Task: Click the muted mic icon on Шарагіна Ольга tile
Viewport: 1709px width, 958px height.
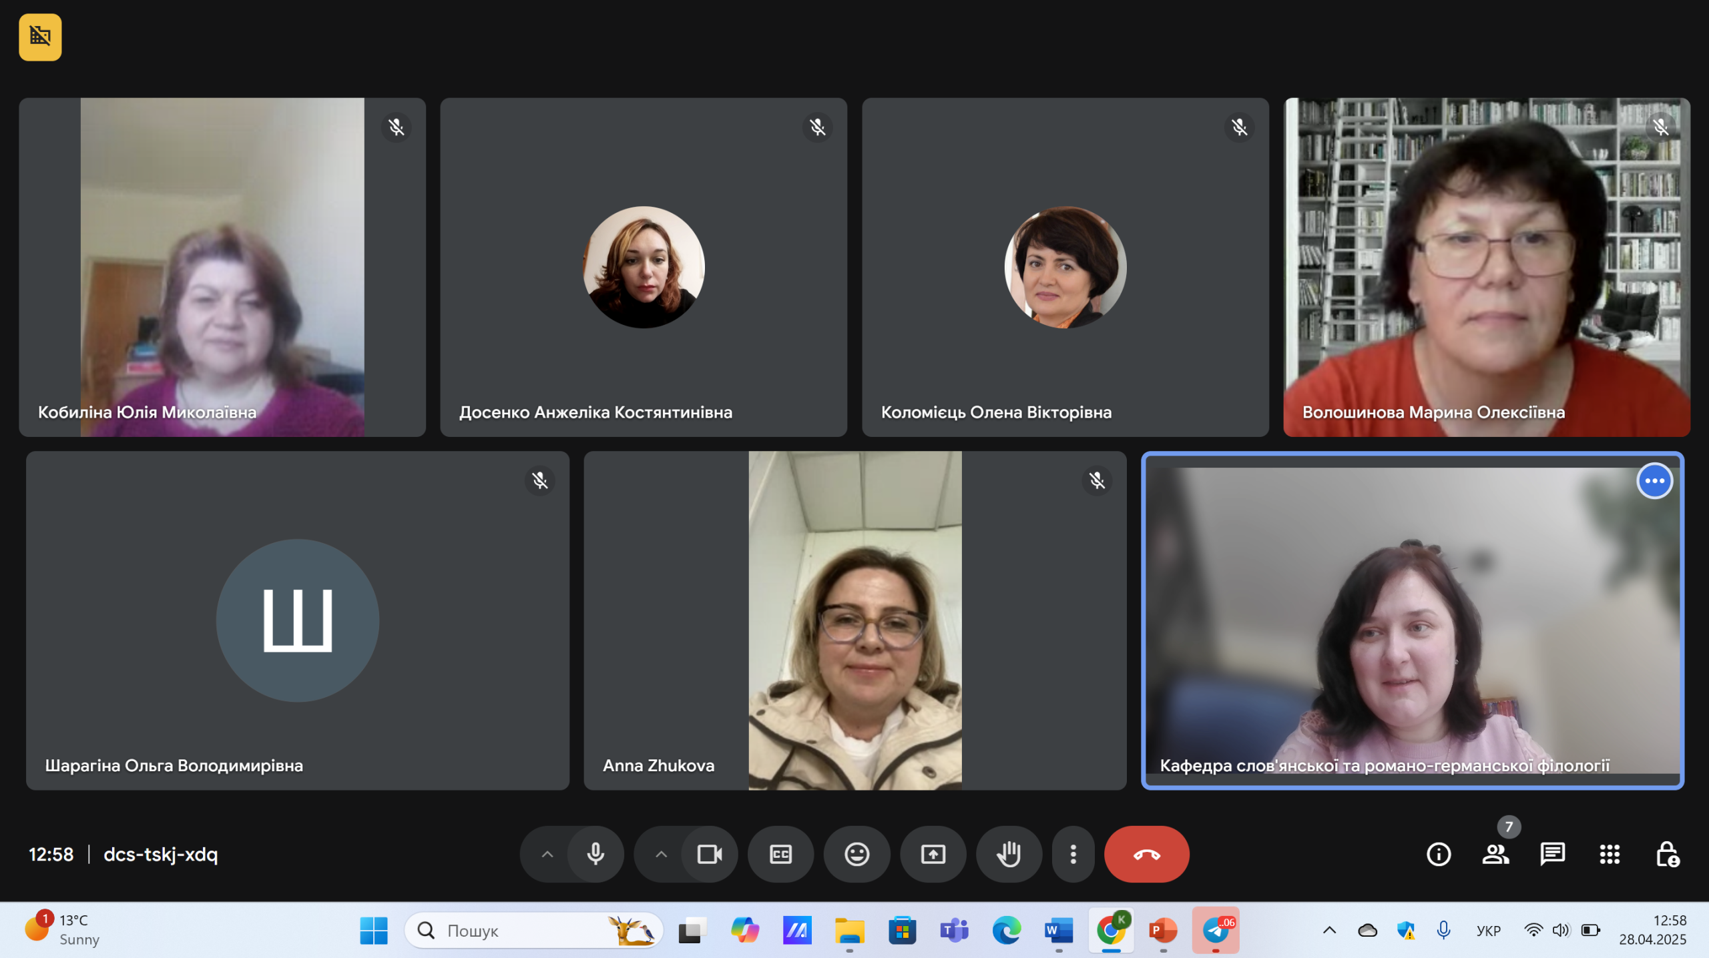Action: click(x=540, y=480)
